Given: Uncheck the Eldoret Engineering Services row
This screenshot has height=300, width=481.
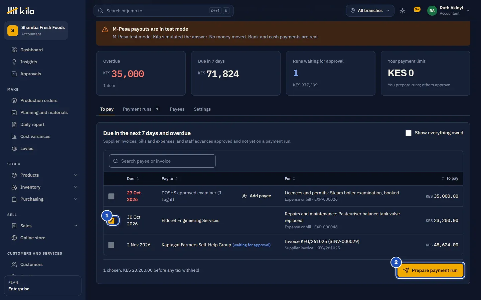Looking at the screenshot, I should pyautogui.click(x=112, y=221).
